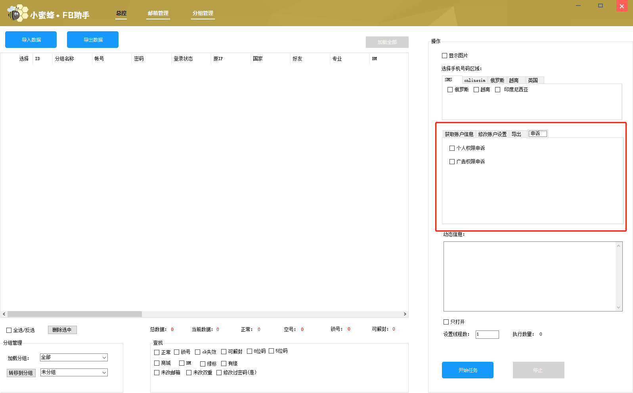Click the table horizontal scrollbar thumb

[75, 314]
